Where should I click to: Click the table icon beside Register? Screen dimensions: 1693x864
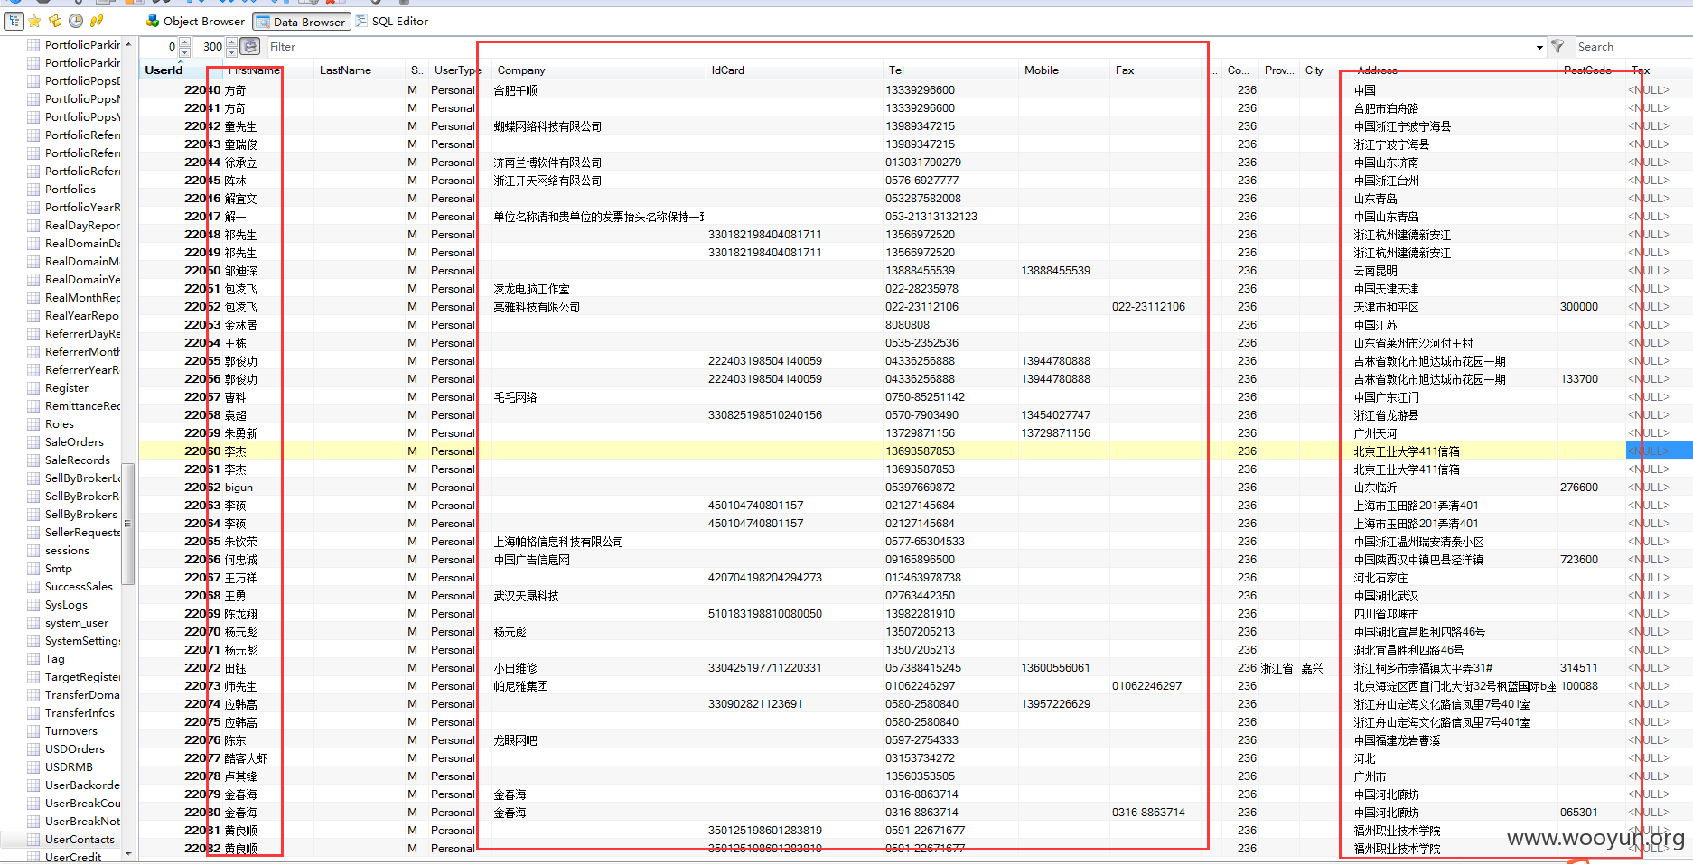pos(33,388)
